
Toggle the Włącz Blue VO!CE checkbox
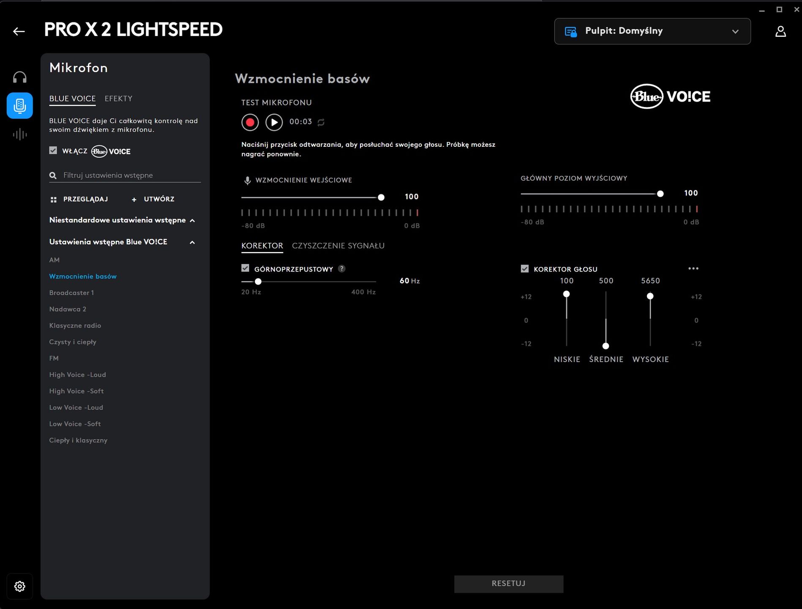pos(53,150)
